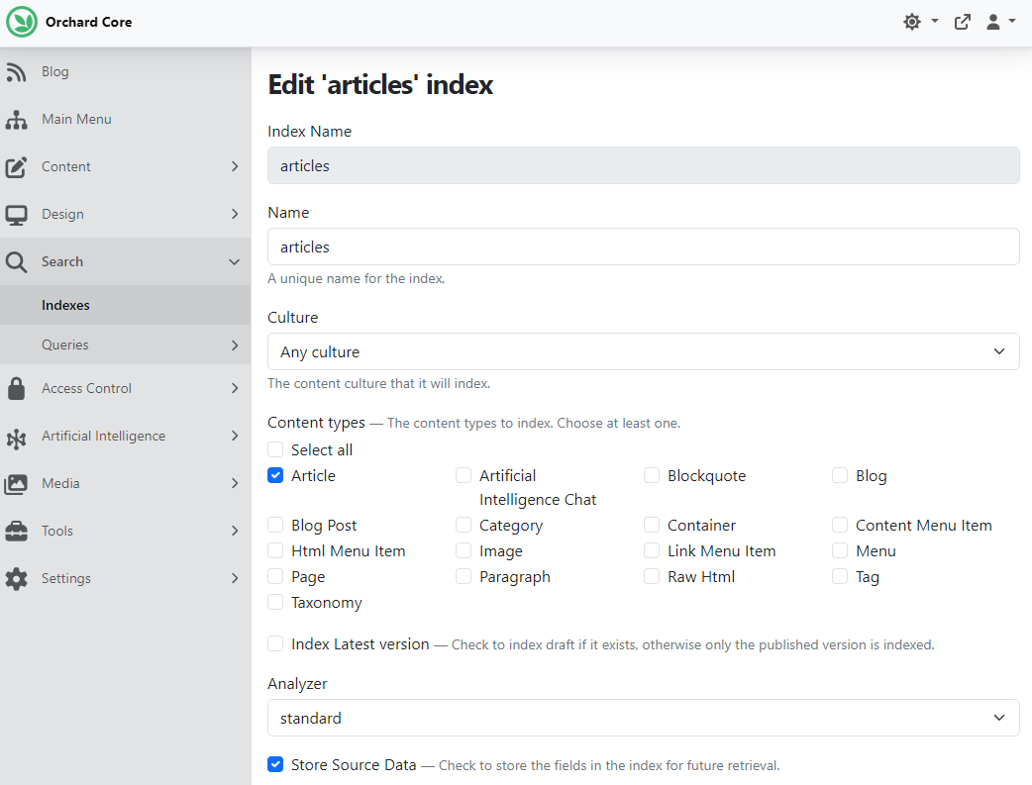Check the Paragraph content type
Viewport: 1032px width, 785px height.
click(x=464, y=576)
